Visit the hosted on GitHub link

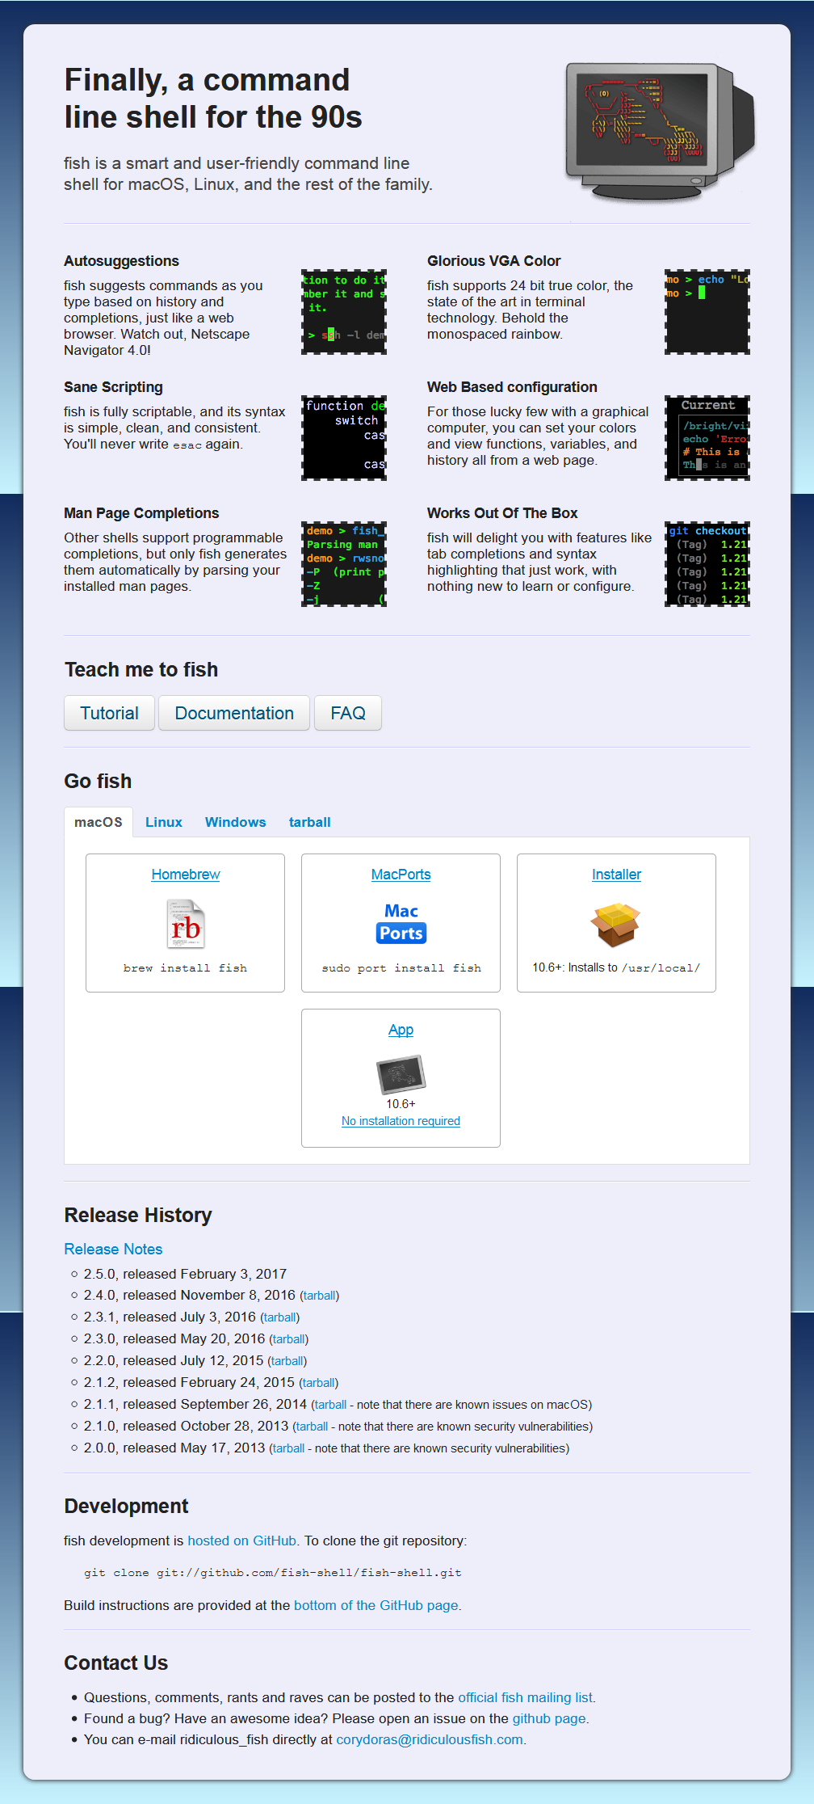pyautogui.click(x=242, y=1541)
